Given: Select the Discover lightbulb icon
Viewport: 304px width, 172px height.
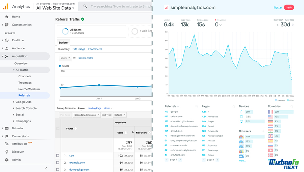Looking at the screenshot, I should tap(7, 152).
